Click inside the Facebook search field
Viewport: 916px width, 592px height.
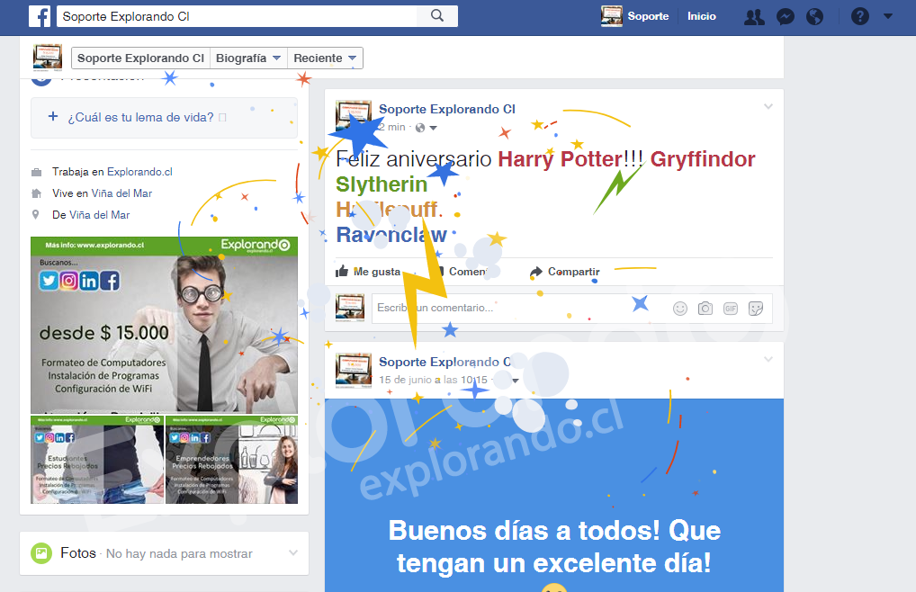(x=237, y=16)
